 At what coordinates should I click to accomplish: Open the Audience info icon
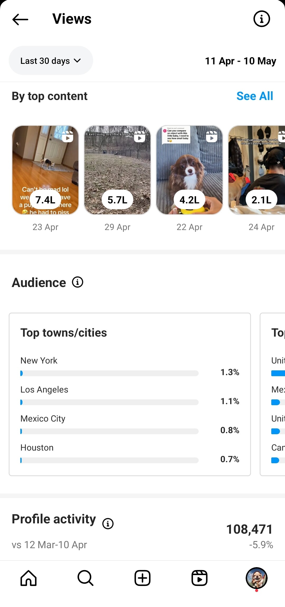point(78,282)
